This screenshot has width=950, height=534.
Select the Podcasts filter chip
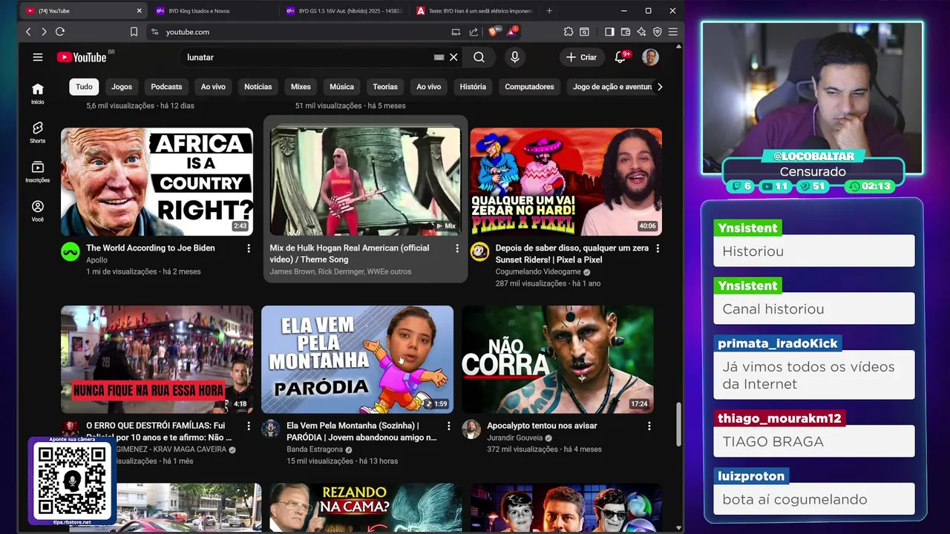point(166,87)
